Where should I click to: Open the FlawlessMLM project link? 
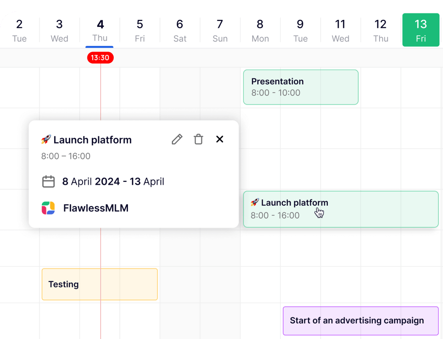click(96, 208)
